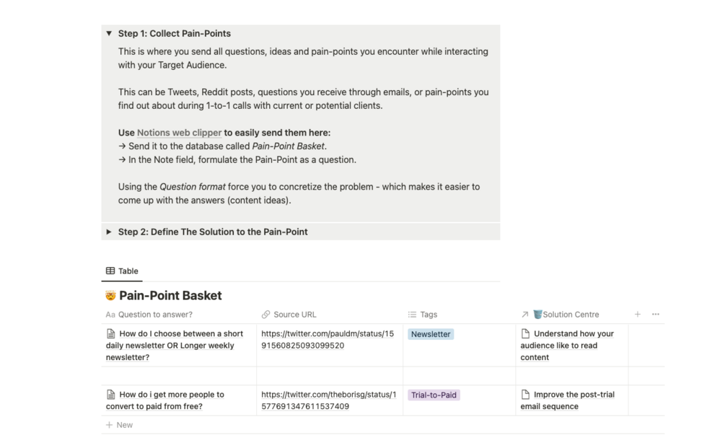The height and width of the screenshot is (448, 725).
Task: Open the Solution Centre relation column header
Action: (571, 315)
